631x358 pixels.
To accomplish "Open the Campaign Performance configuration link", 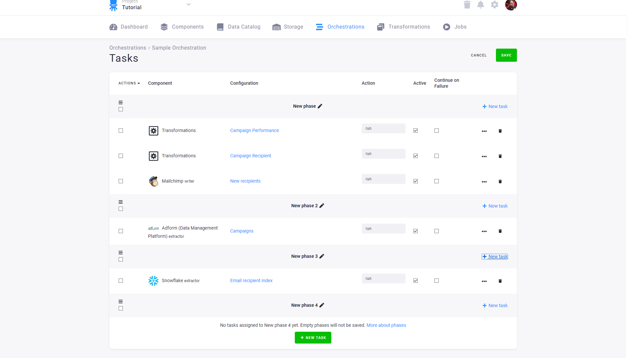I will 254,130.
